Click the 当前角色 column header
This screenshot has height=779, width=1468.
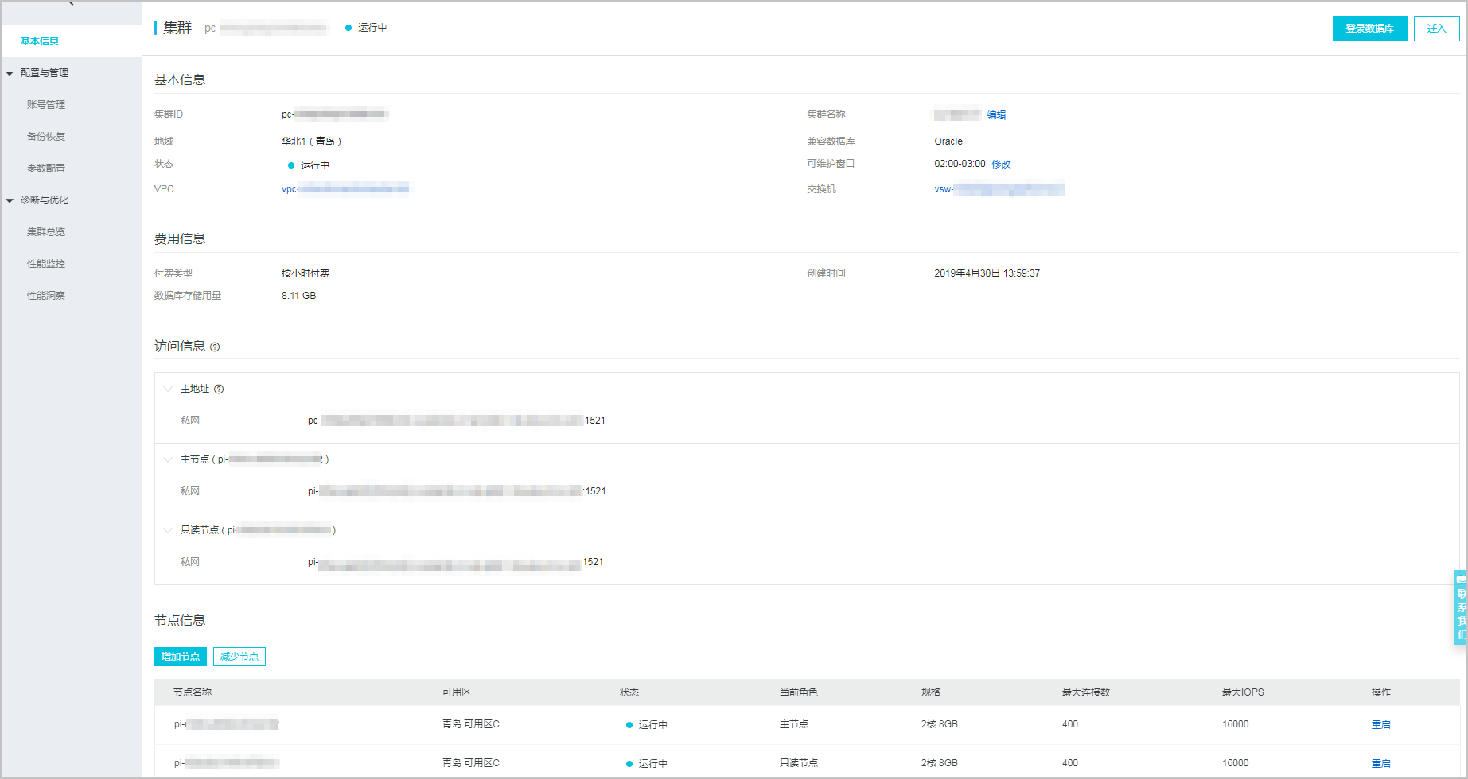[799, 692]
